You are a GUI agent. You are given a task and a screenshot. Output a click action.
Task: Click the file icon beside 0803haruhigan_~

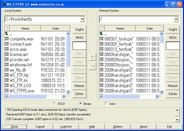tap(101, 54)
